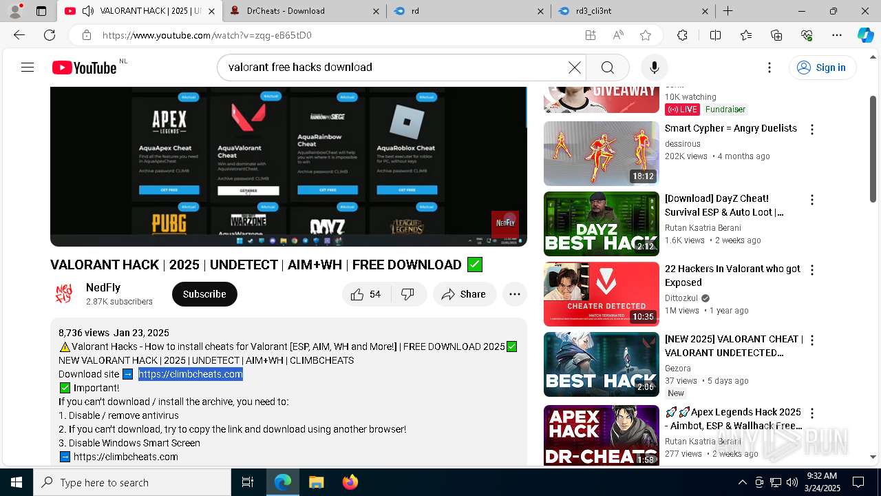This screenshot has height=496, width=881.
Task: Open options for Smart Cypher video
Action: [x=812, y=130]
